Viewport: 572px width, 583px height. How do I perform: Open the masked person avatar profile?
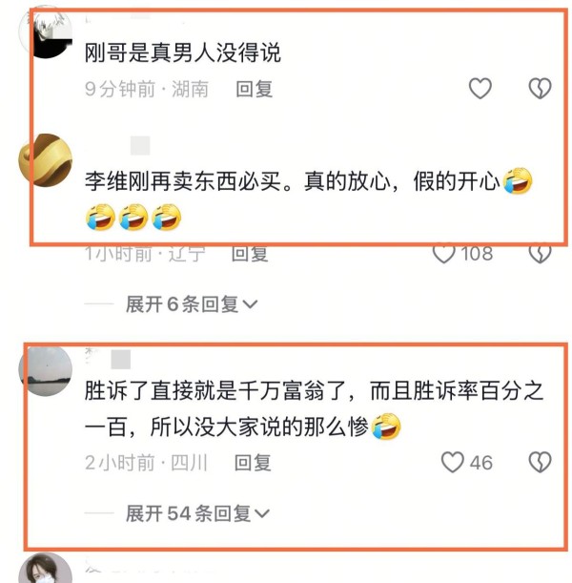coord(46,569)
